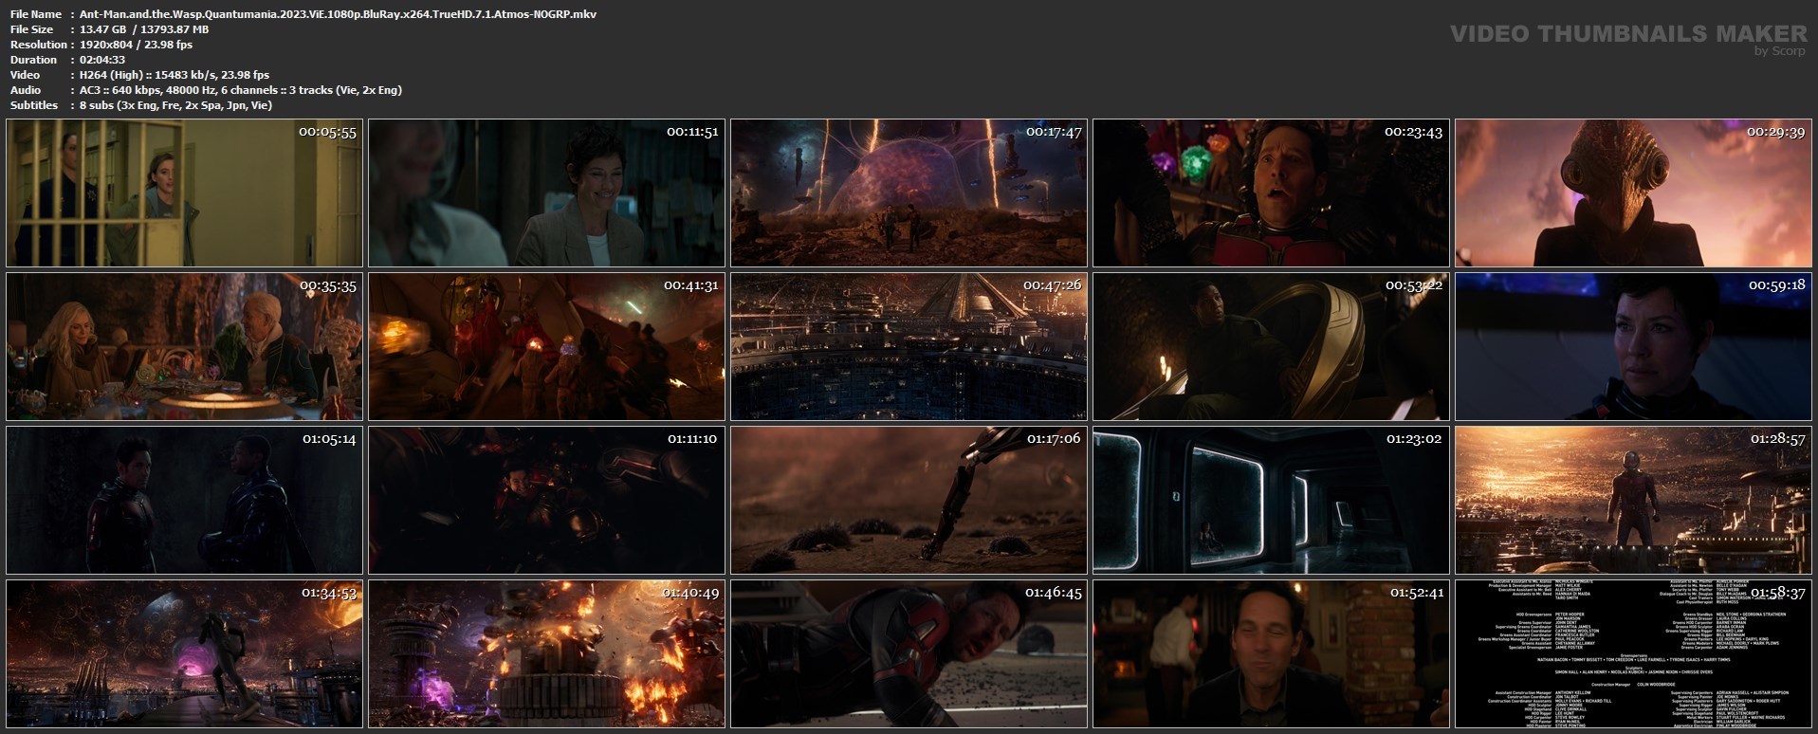
Task: Select the frame stamped 00:23:43
Action: point(1271,193)
